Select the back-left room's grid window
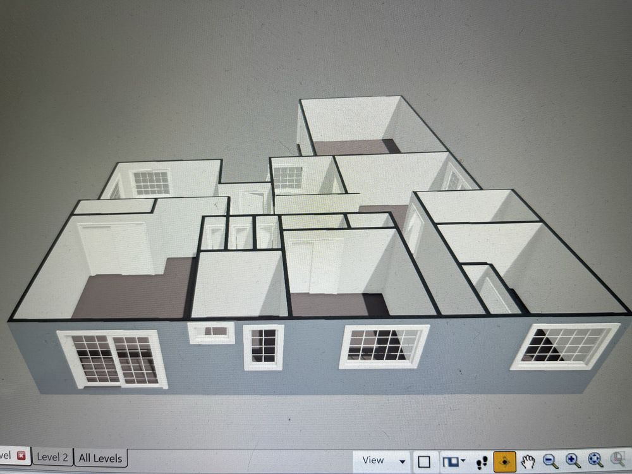 point(152,183)
